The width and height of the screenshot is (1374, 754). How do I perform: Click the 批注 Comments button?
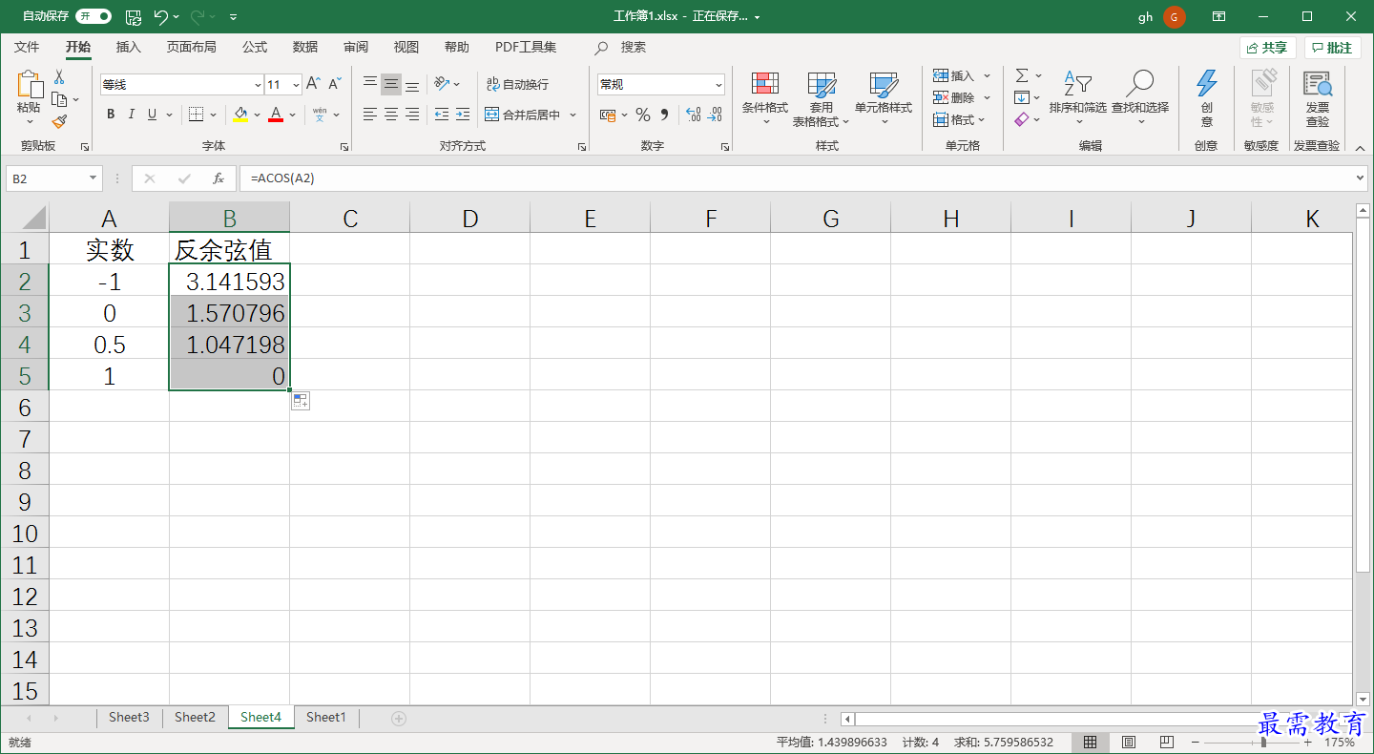(x=1332, y=48)
